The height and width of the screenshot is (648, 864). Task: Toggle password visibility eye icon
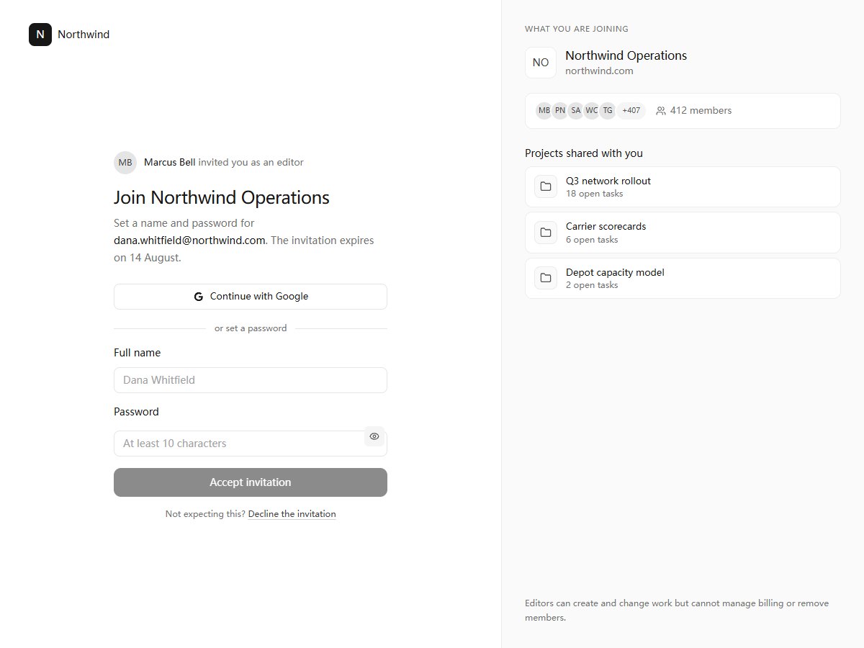coord(374,436)
